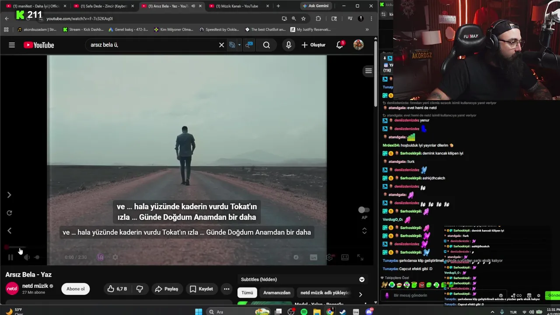
Task: Click the TUR language indicator in the taskbar
Action: click(514, 312)
